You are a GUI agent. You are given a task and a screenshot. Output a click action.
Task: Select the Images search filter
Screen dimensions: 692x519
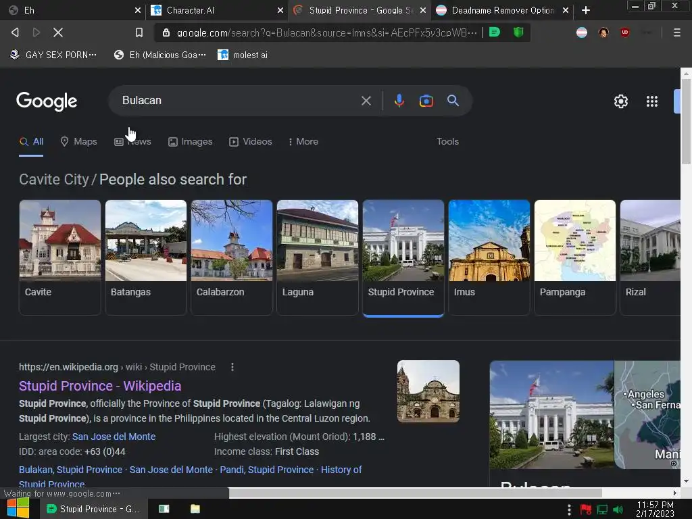(190, 142)
